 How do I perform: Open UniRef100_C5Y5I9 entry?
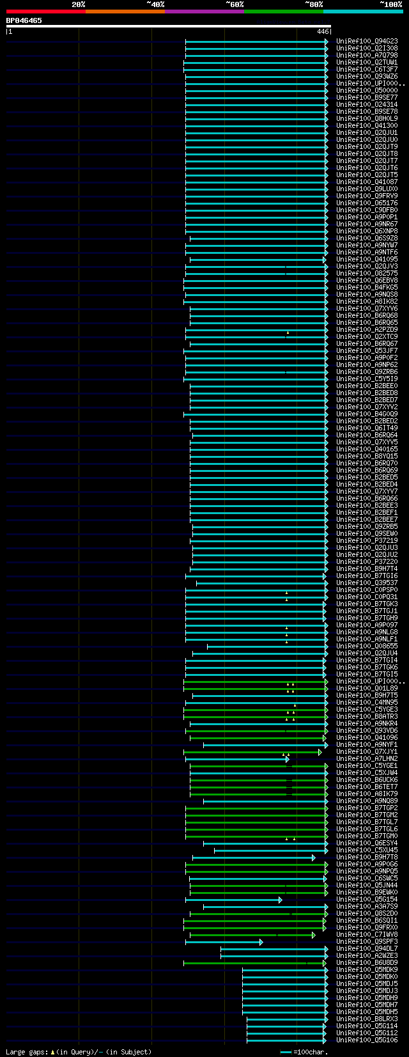(367, 379)
